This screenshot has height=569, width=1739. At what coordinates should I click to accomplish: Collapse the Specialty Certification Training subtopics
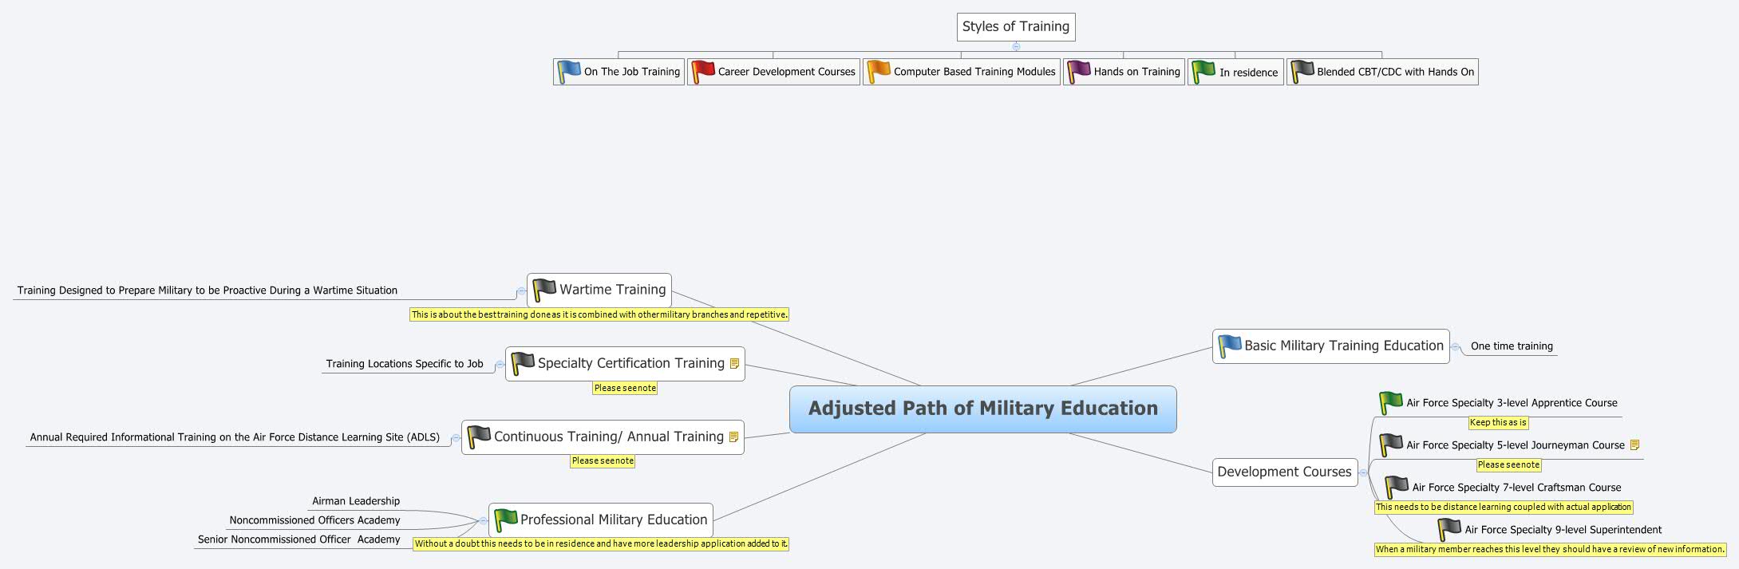coord(500,366)
